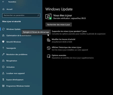Open Localiser mon appareil
The height and width of the screenshot is (95, 113).
pyautogui.click(x=15, y=73)
